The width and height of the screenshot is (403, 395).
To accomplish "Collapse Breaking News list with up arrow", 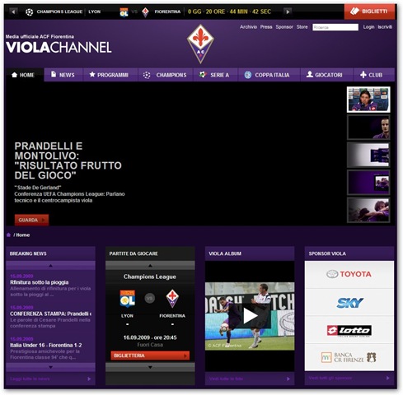I will point(50,266).
